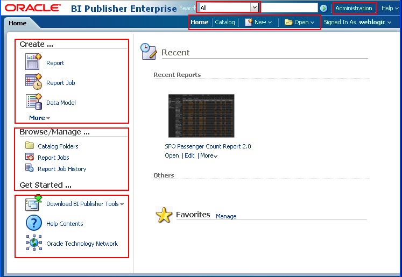Click the Catalog Folders folder icon

[x=30, y=145]
